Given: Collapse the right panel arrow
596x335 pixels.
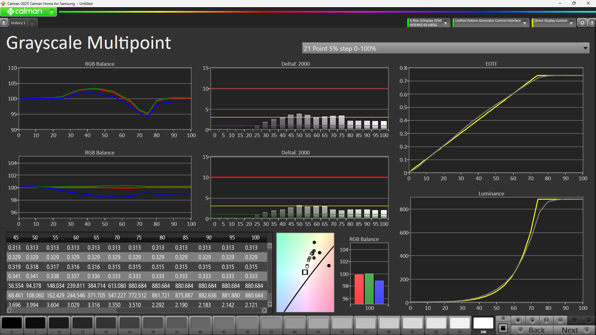Looking at the screenshot, I should tap(592, 22).
